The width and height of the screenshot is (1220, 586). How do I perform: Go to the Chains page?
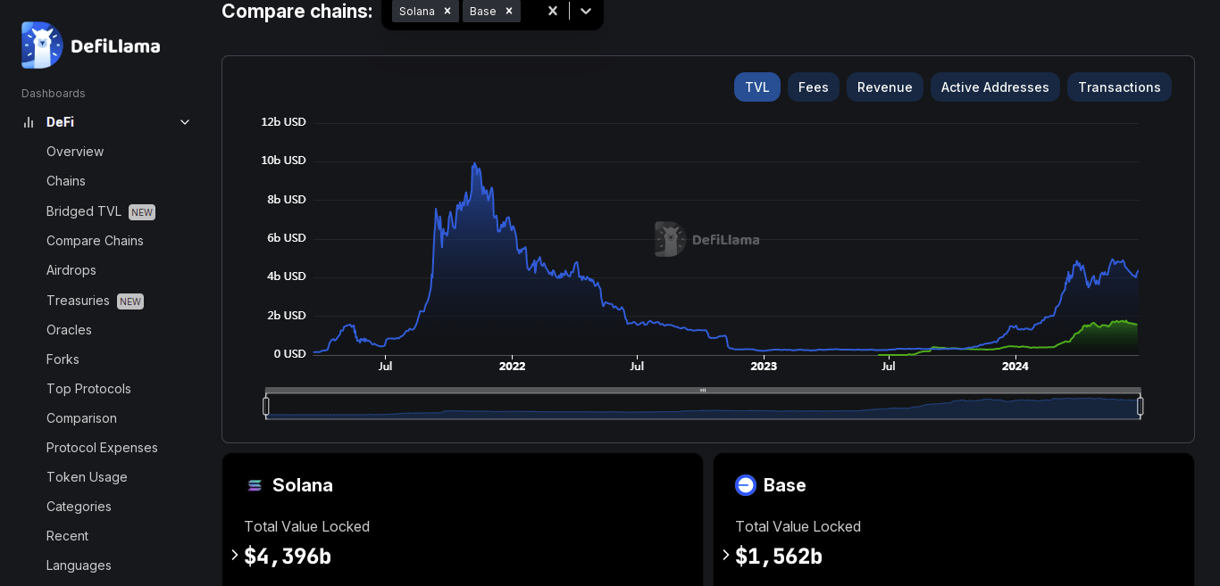pyautogui.click(x=66, y=181)
